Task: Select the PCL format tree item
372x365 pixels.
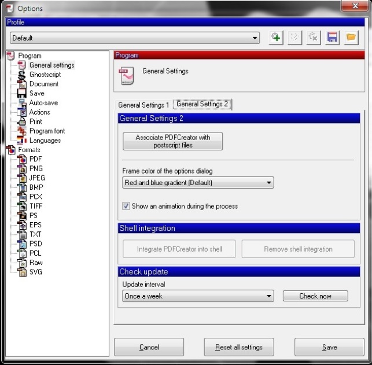Action: (x=35, y=253)
